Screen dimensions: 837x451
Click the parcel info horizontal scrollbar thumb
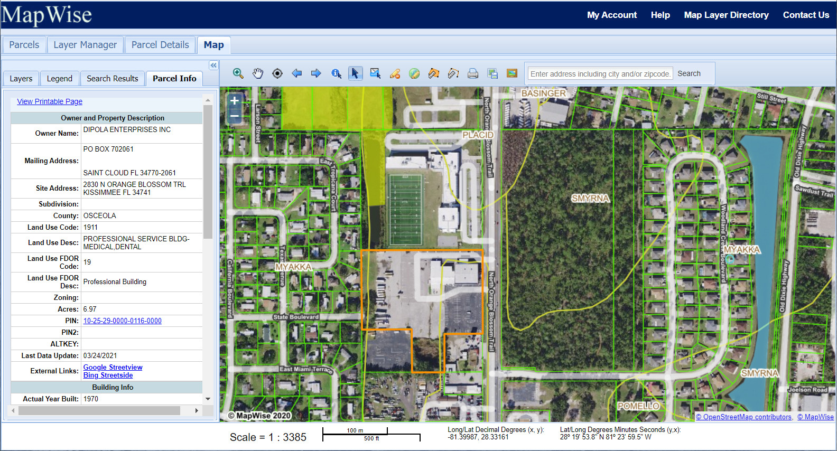click(x=99, y=410)
